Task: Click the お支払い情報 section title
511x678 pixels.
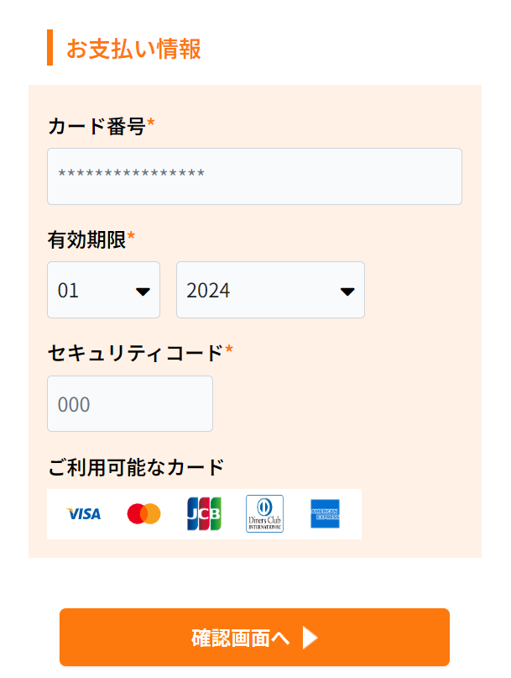Action: tap(133, 49)
